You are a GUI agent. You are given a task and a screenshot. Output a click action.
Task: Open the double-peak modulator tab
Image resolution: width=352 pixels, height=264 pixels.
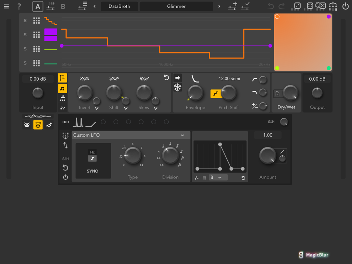78,122
